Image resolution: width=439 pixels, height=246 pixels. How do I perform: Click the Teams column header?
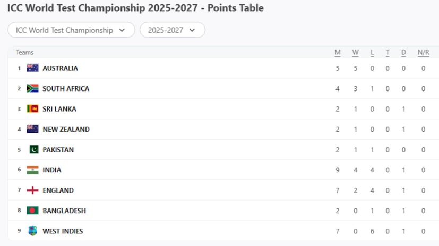24,52
